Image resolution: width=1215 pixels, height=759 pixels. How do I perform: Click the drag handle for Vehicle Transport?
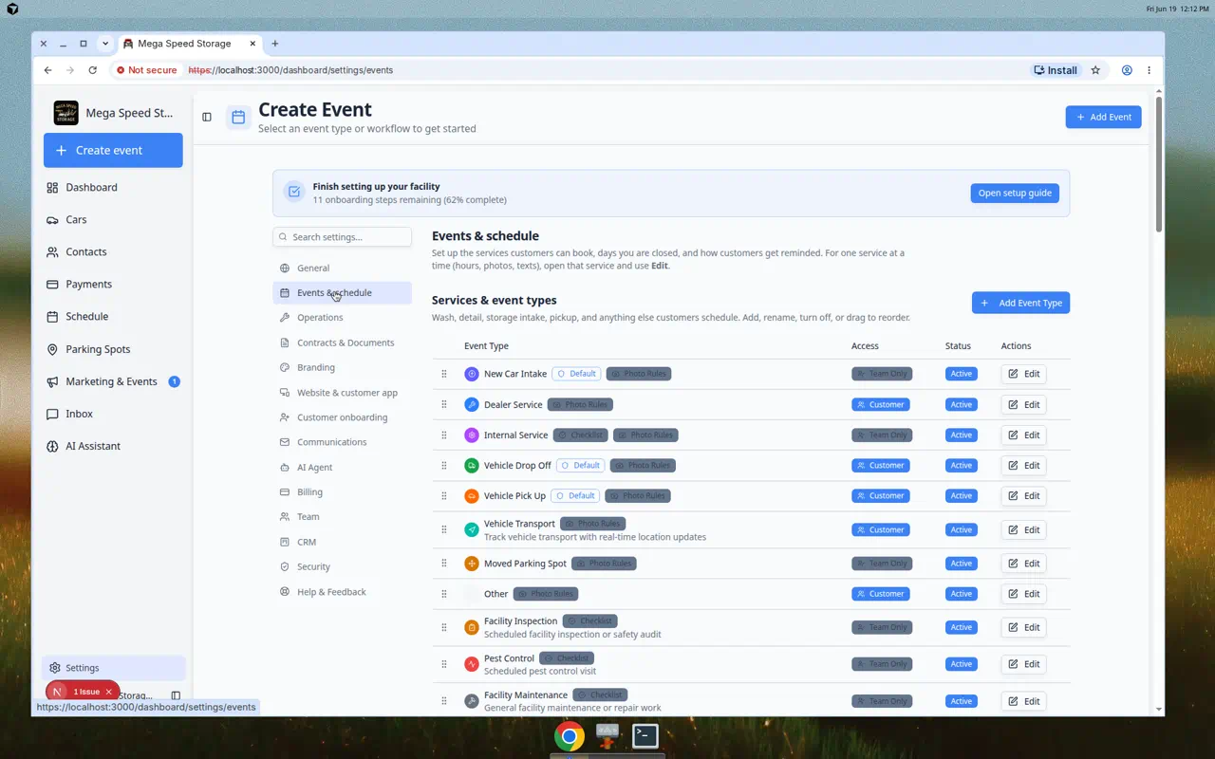point(444,529)
